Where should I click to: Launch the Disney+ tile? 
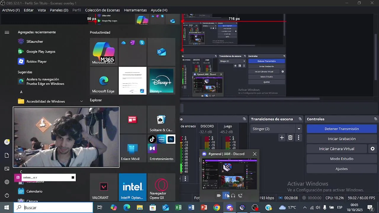pos(161,81)
